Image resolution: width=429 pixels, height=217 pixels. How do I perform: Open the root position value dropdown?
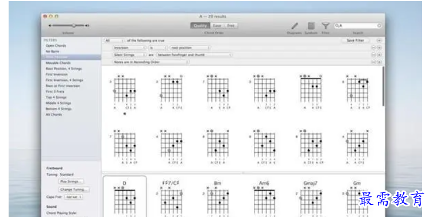coord(190,48)
